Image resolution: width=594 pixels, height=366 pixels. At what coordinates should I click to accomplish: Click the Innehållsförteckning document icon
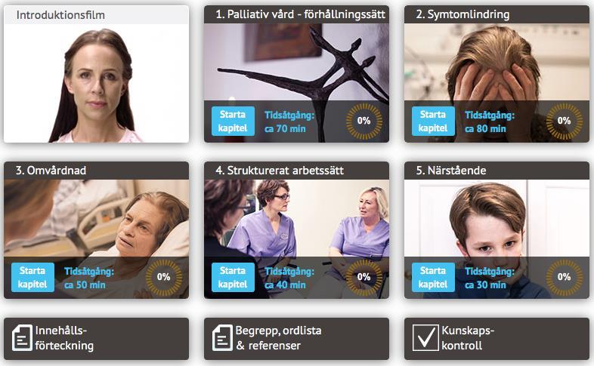pyautogui.click(x=23, y=338)
